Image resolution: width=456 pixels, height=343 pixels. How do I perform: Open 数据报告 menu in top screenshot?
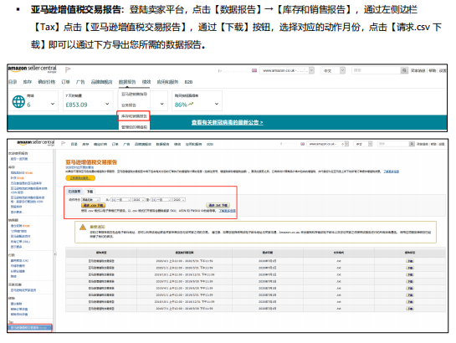127,82
